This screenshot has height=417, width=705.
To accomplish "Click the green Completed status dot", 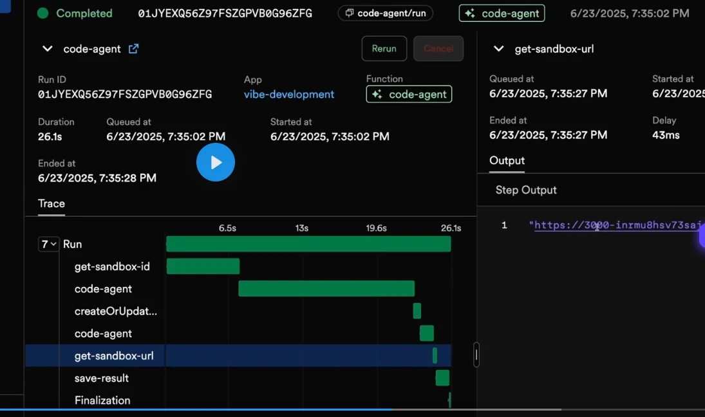I will pos(43,14).
